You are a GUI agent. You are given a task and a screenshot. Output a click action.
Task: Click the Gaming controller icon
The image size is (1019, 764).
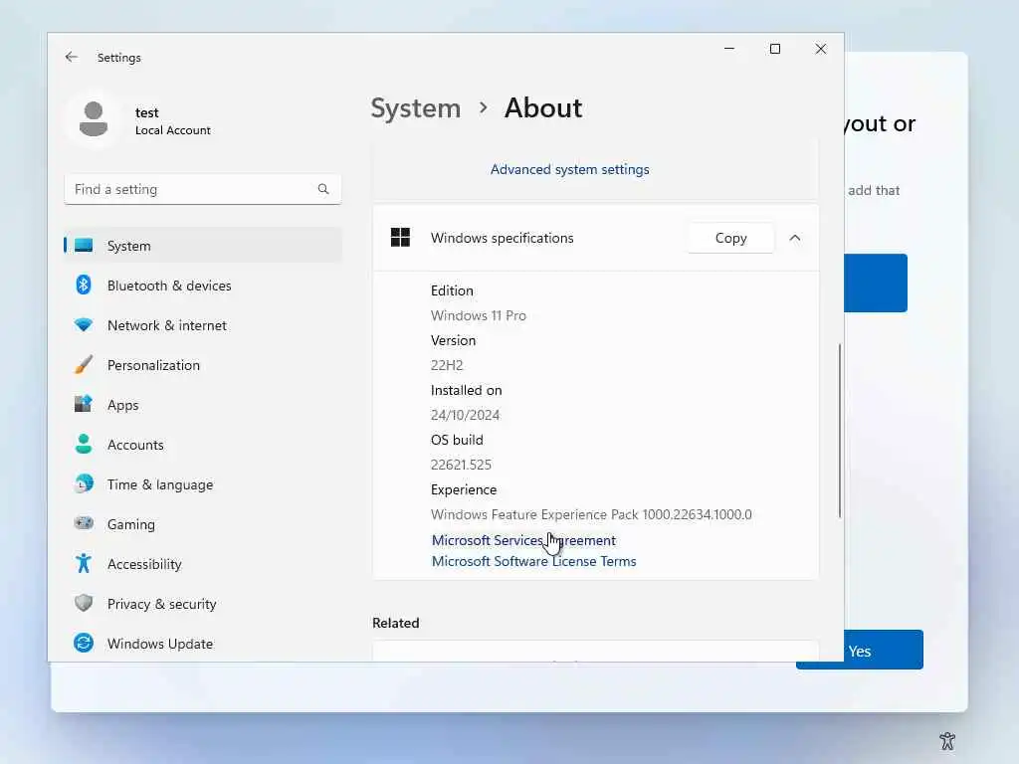coord(84,523)
